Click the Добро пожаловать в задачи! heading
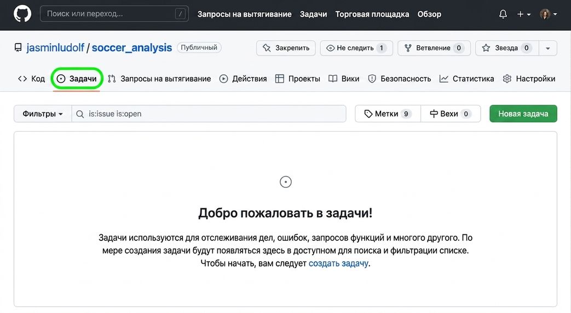This screenshot has height=313, width=571. [x=286, y=213]
